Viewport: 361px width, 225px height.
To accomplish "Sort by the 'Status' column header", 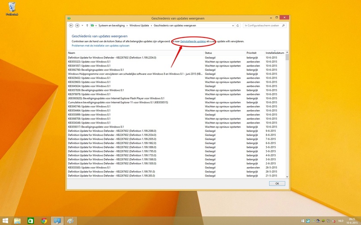I will (x=224, y=53).
